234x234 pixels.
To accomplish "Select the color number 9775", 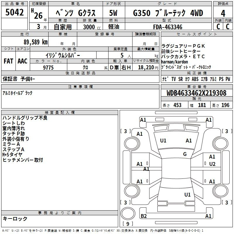I will (x=48, y=67).
